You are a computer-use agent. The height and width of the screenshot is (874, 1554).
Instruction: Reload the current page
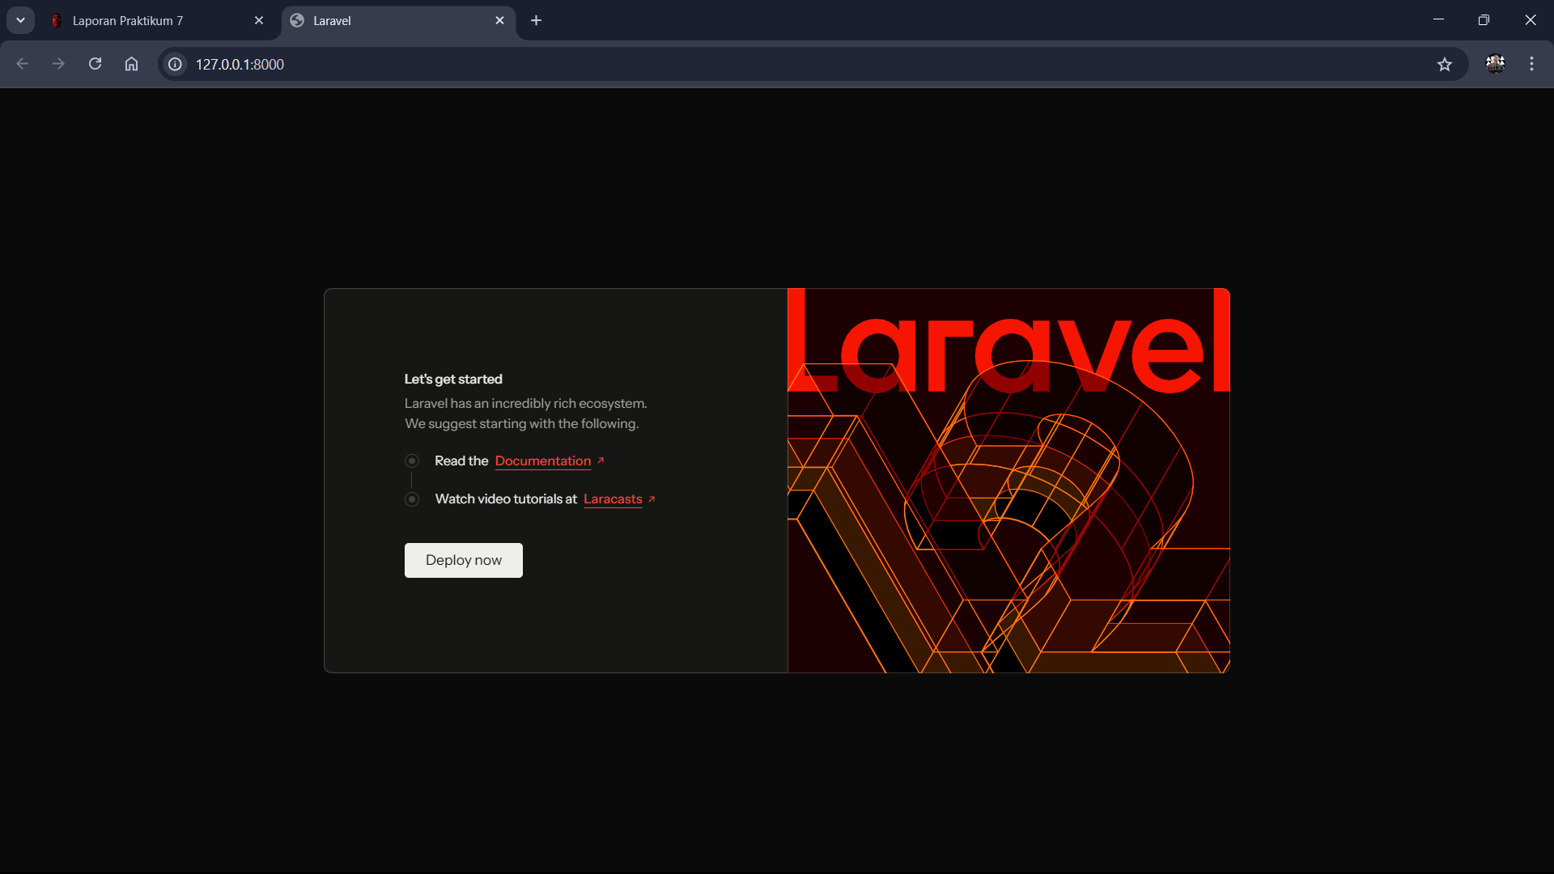[95, 64]
